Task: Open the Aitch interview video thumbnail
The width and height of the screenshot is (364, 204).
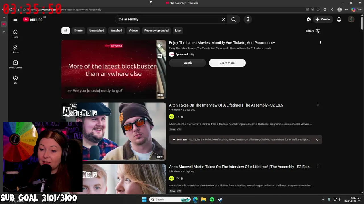Action: [113, 131]
